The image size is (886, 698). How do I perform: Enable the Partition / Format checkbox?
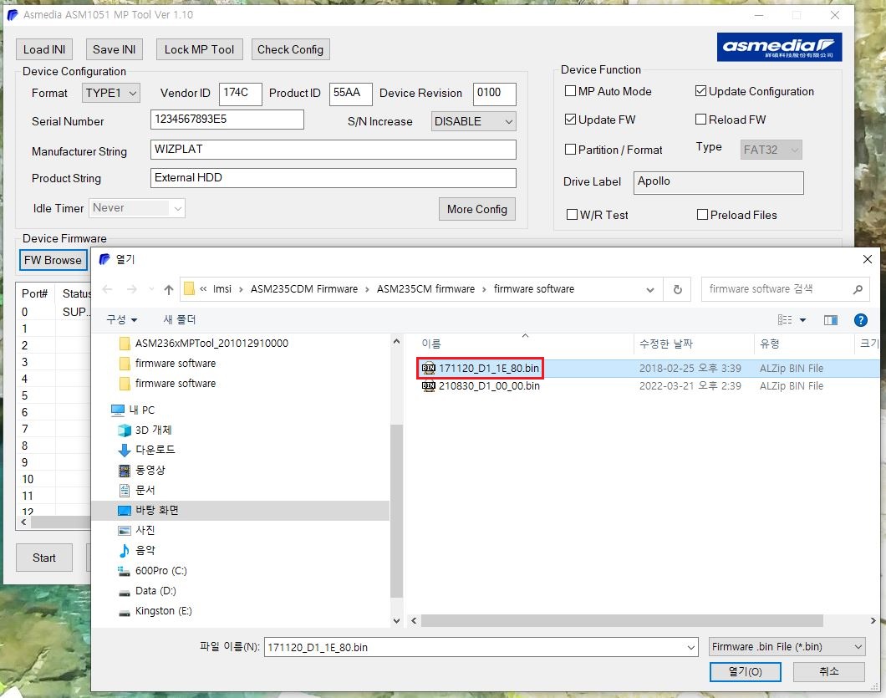click(x=570, y=149)
